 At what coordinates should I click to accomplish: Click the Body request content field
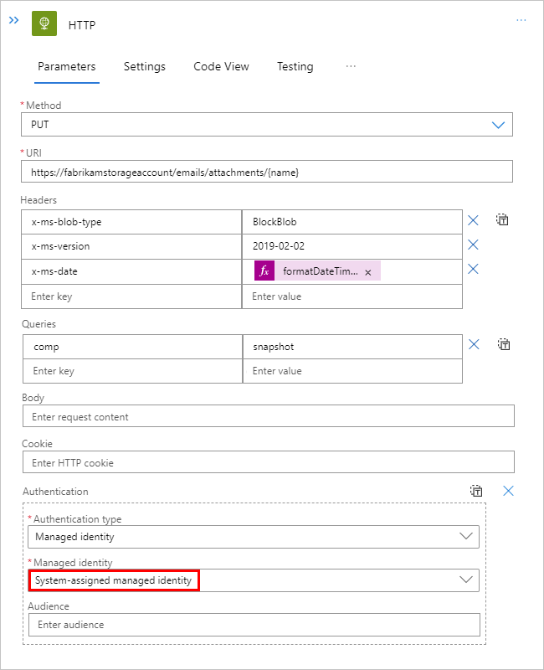point(268,416)
